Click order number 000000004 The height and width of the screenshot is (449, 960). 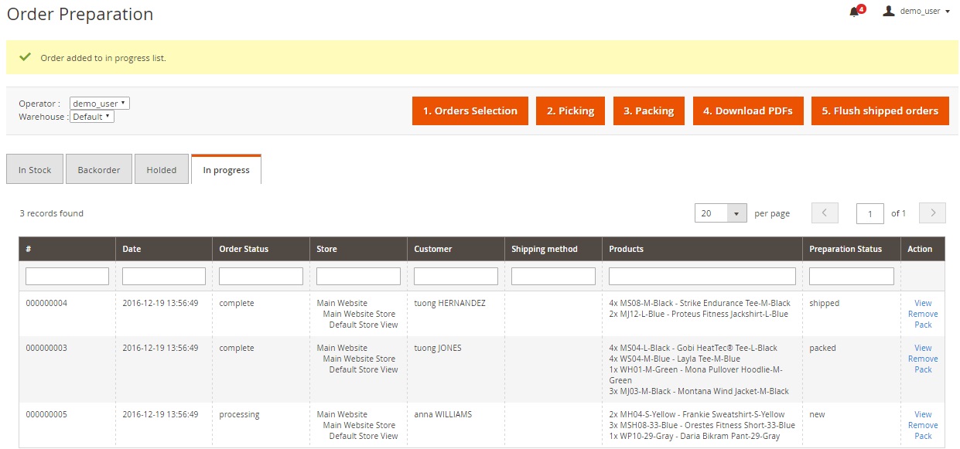(46, 303)
